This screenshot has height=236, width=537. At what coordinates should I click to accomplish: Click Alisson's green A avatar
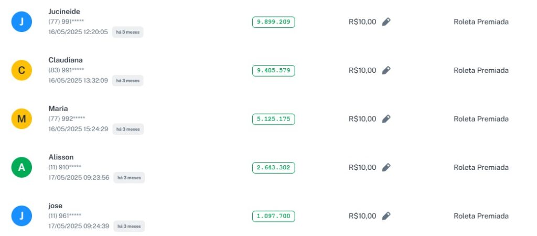(x=22, y=167)
